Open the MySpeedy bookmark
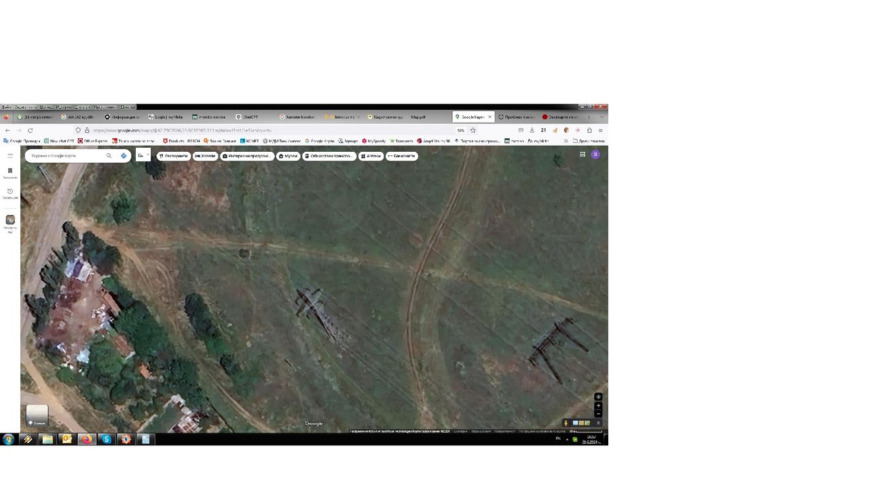 click(x=374, y=141)
